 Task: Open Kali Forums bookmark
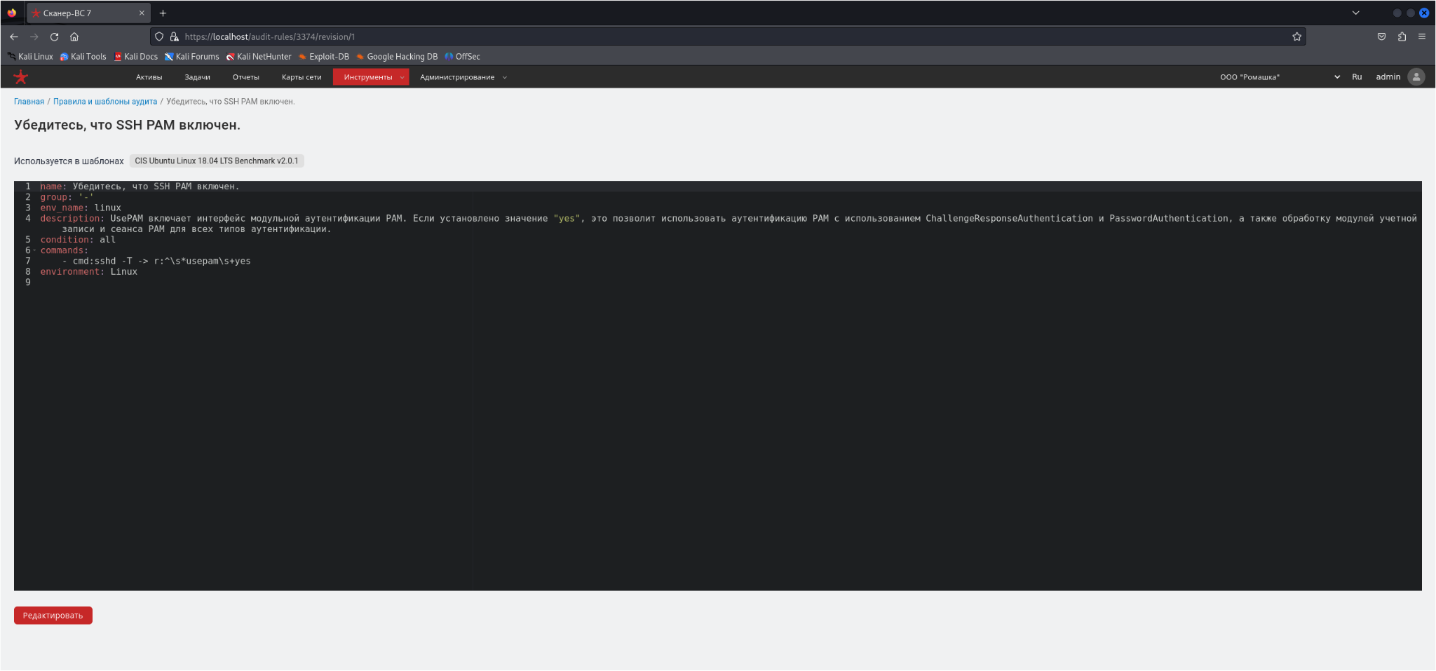[x=192, y=57]
